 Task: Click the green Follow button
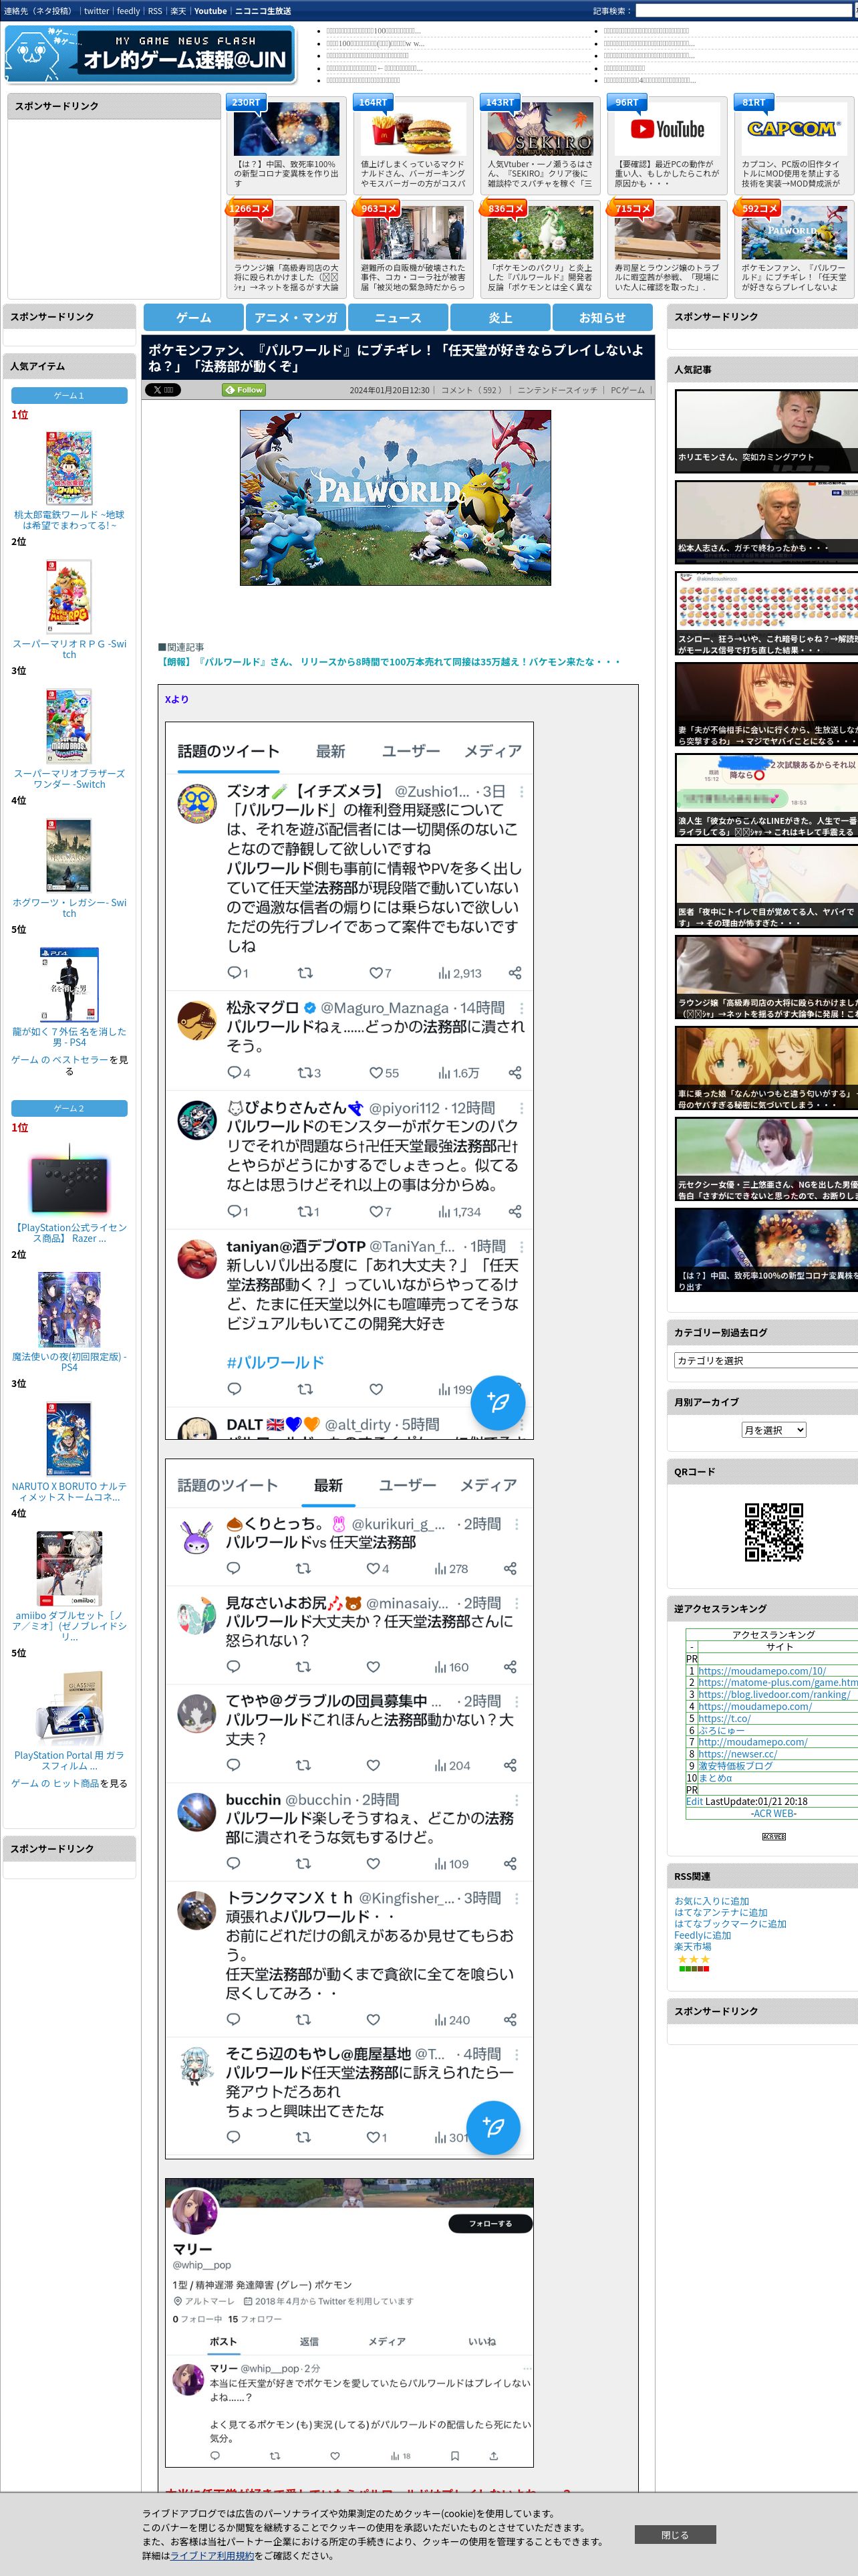coord(245,390)
